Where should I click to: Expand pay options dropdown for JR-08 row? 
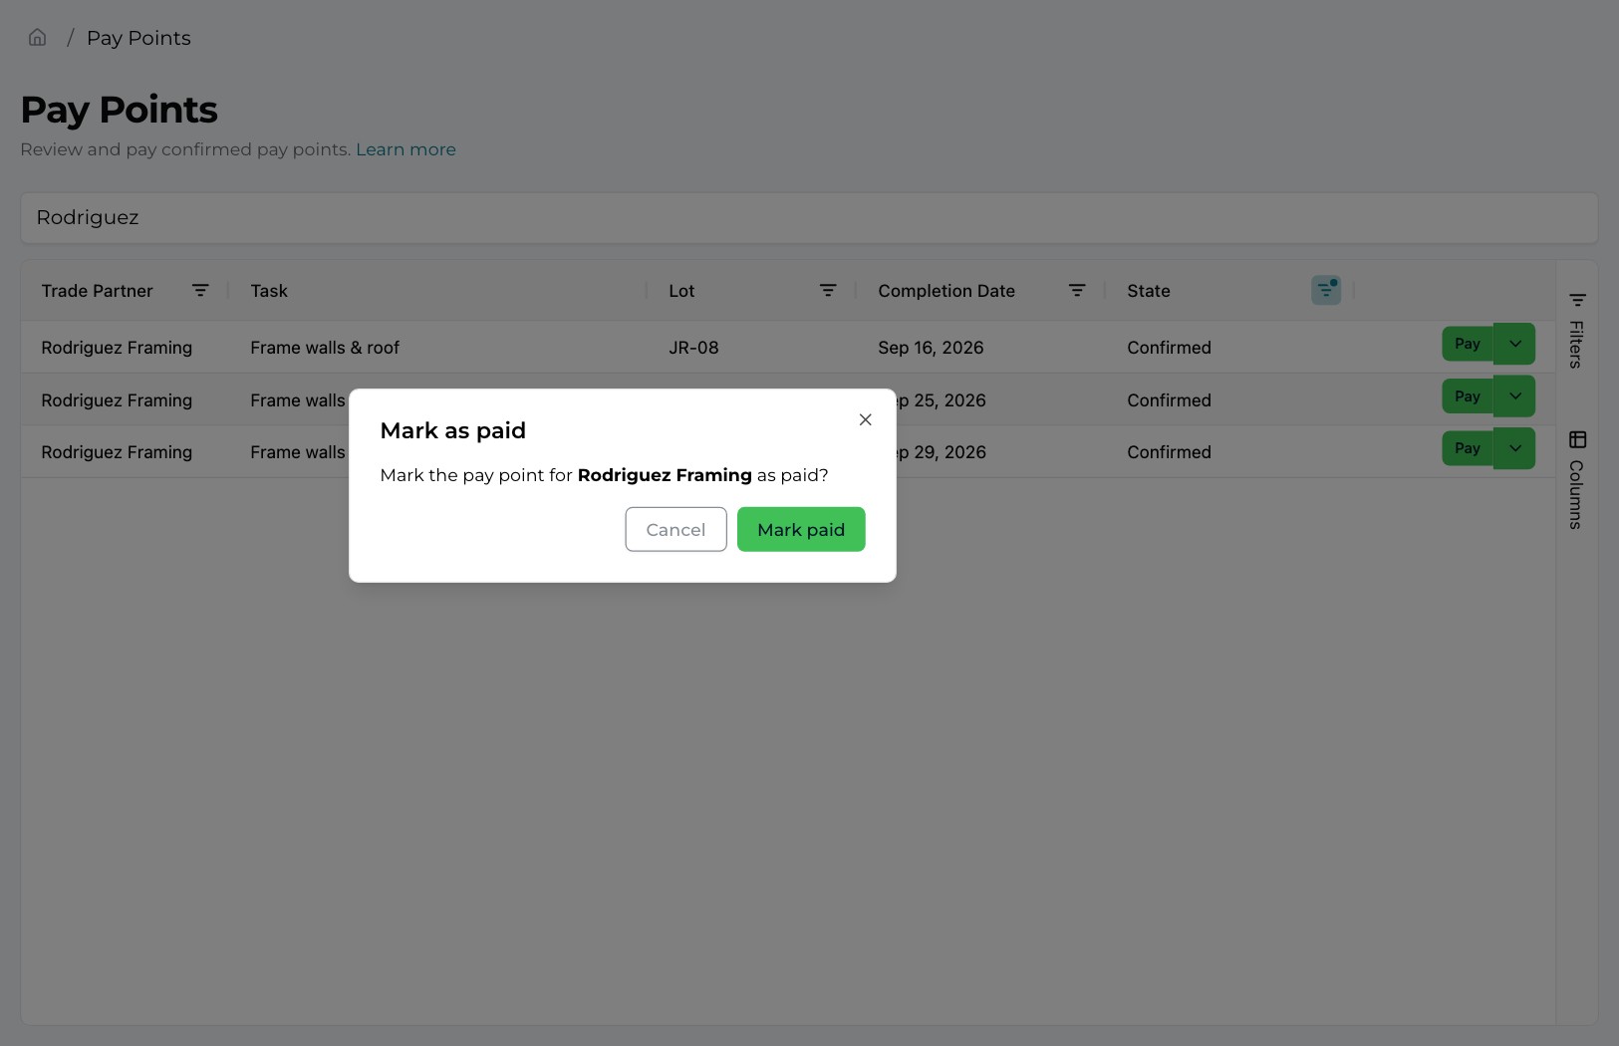(x=1514, y=344)
